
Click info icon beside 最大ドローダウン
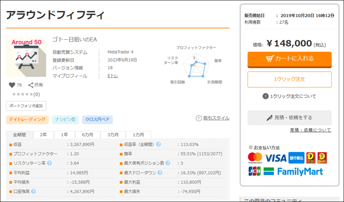(159, 173)
